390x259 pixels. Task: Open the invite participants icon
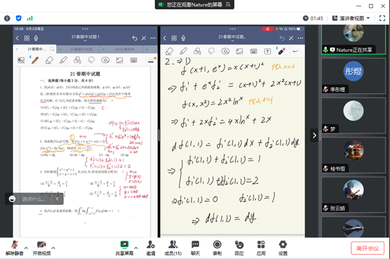pyautogui.click(x=151, y=248)
